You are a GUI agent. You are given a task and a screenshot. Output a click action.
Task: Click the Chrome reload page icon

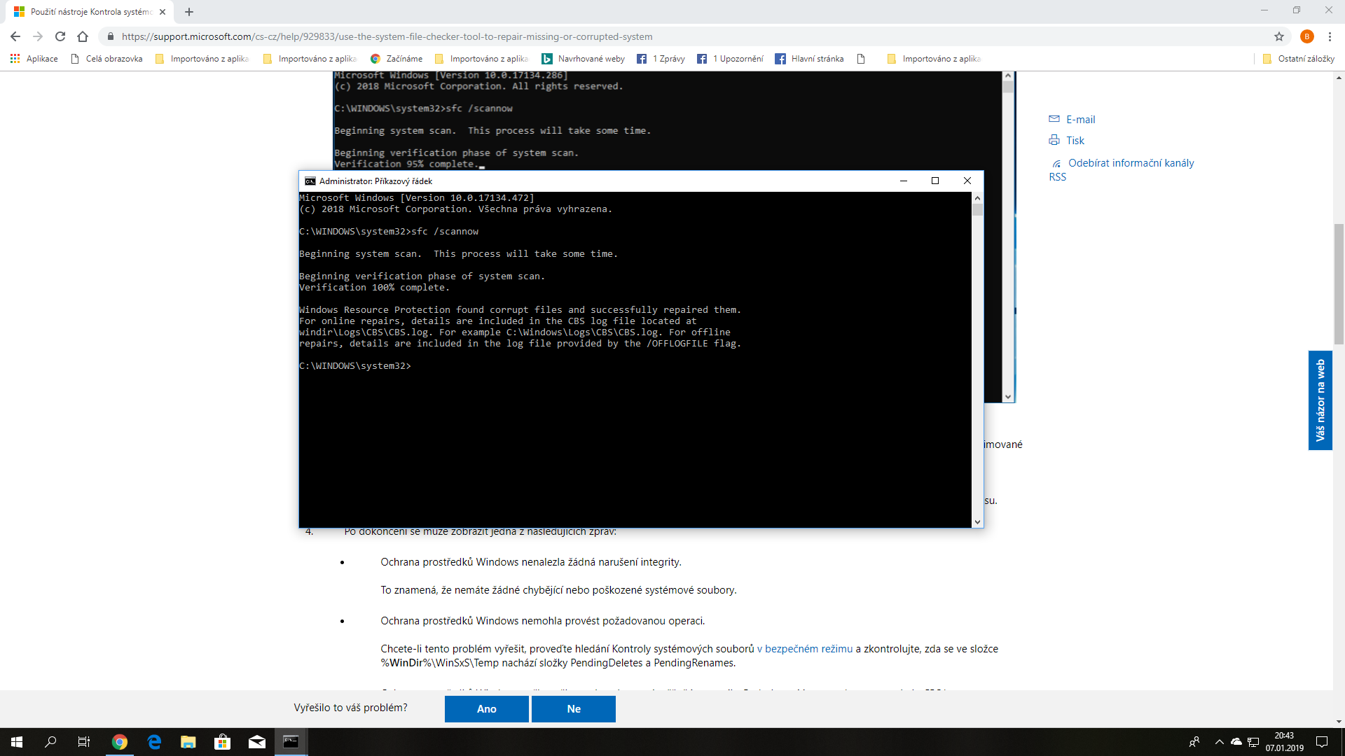click(60, 36)
